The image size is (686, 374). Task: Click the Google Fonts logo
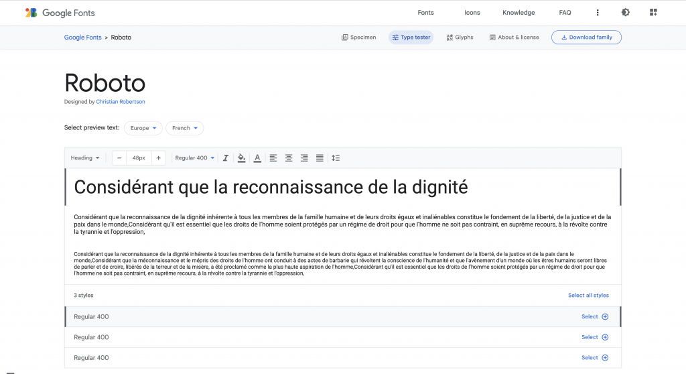[60, 13]
